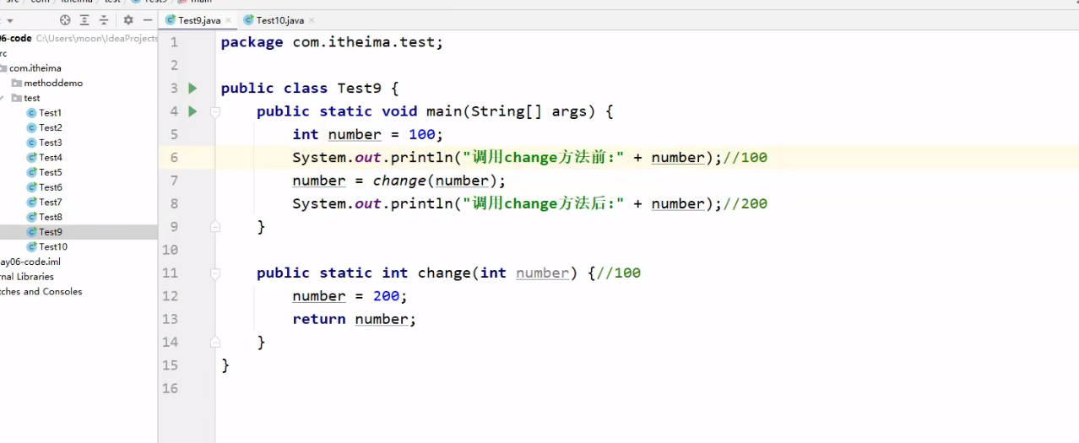1079x443 pixels.
Task: Click the Test10 runnable class icon
Action: tap(31, 247)
